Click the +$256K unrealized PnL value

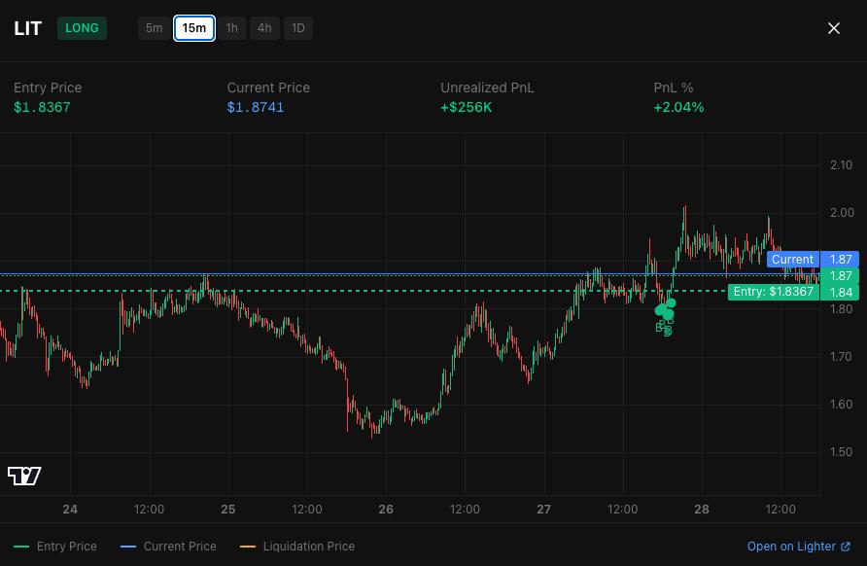click(x=467, y=107)
